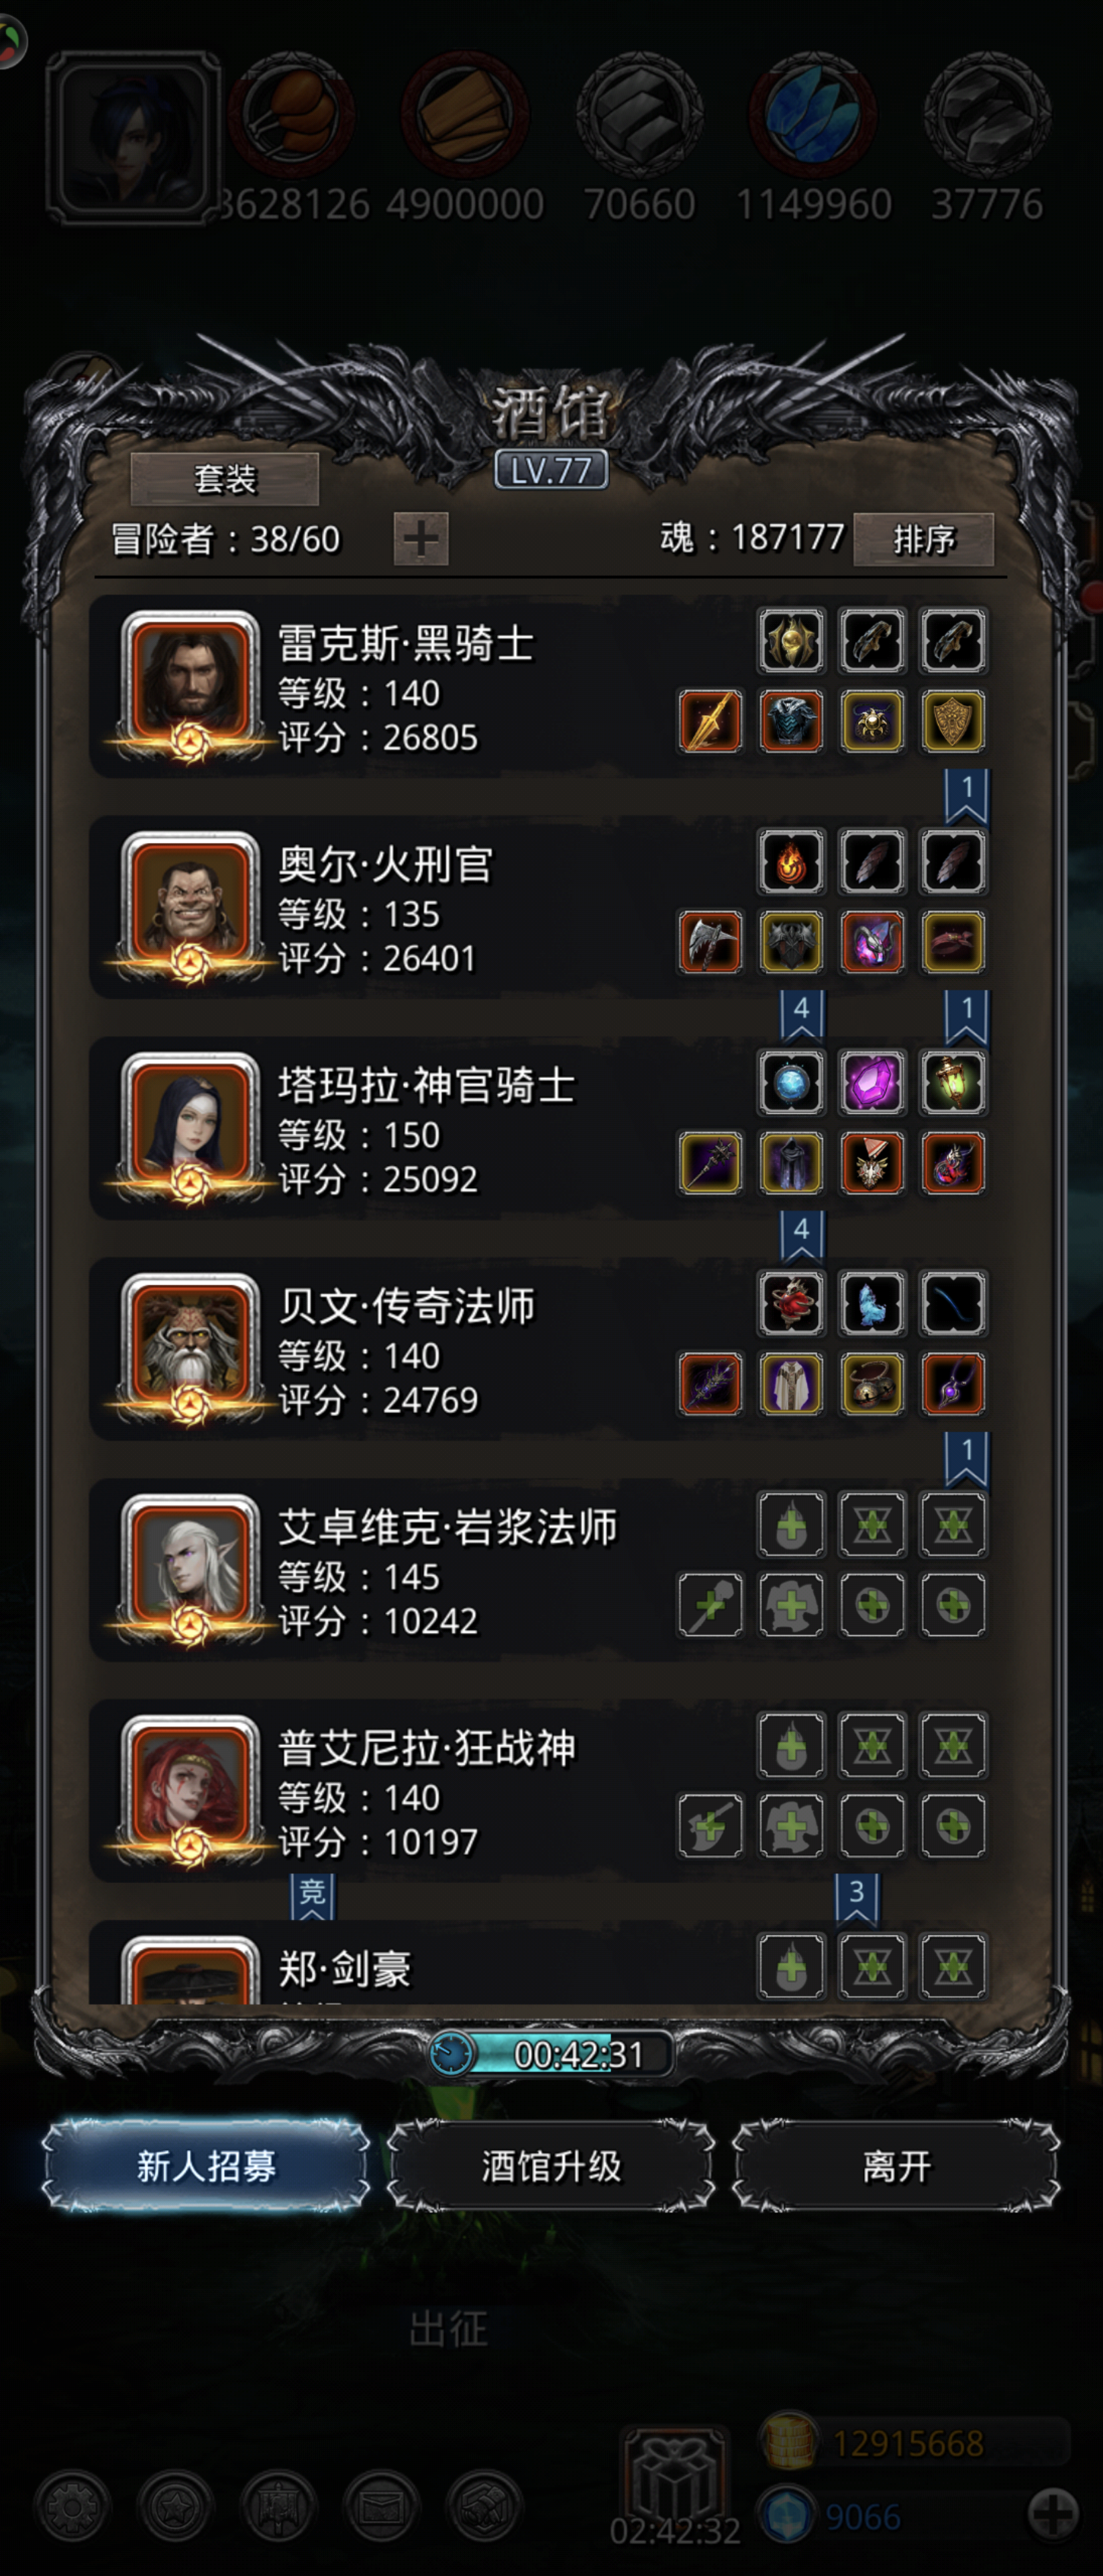Open 雷克斯·黑骑士's golden spear weapon slot
The image size is (1103, 2576).
click(x=710, y=721)
